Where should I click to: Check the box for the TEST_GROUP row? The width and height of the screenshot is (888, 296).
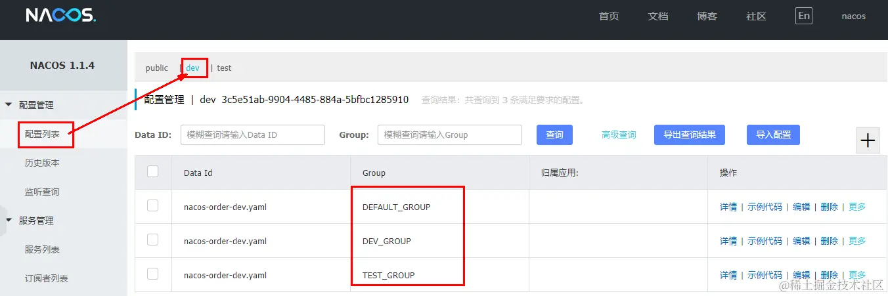tap(153, 274)
